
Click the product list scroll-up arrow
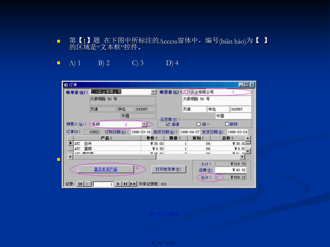click(248, 138)
